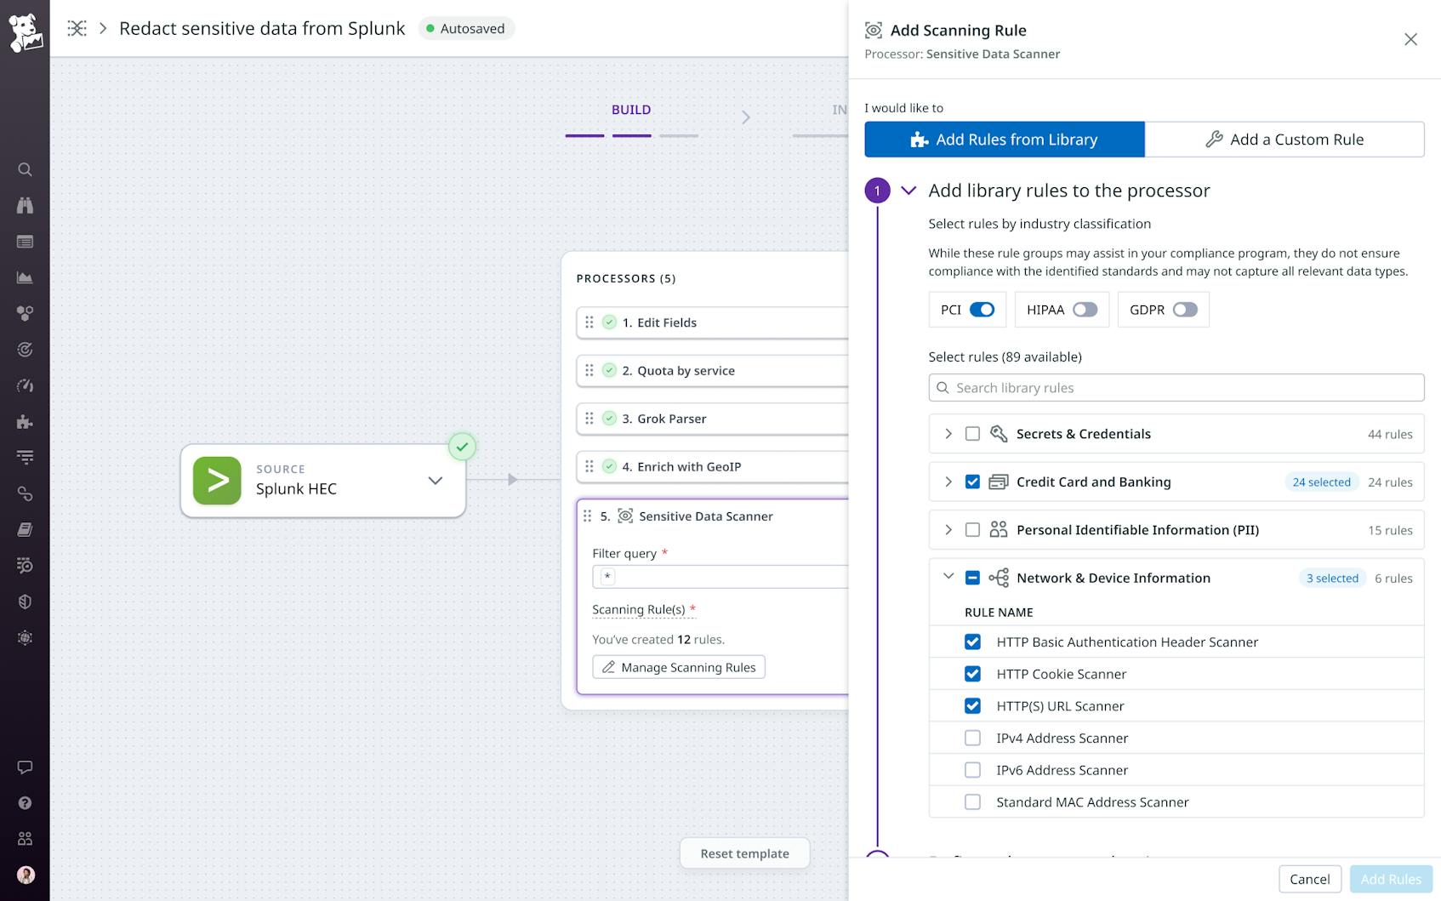The height and width of the screenshot is (901, 1441).
Task: Uncheck the HTTP Cookie Scanner rule
Action: tap(972, 673)
